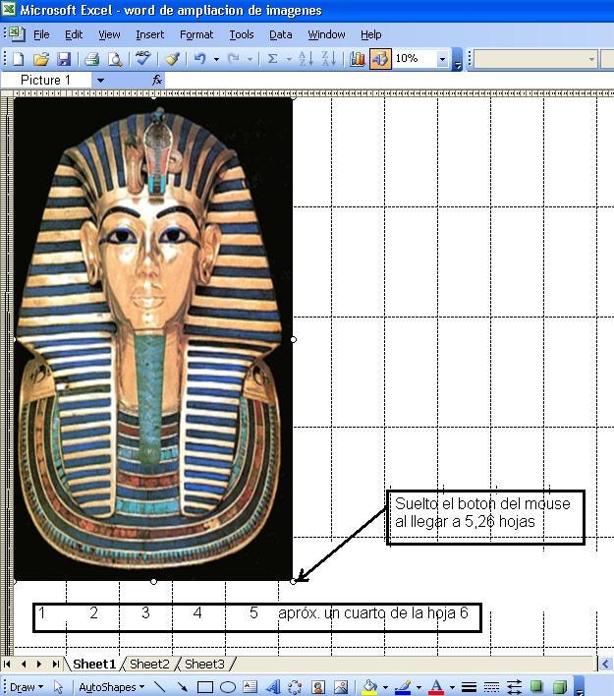Expand Font Color dropdown arrow
Screen dimensions: 614x696
point(452,687)
